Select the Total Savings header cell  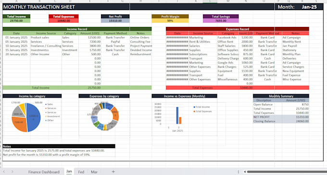coord(221,16)
